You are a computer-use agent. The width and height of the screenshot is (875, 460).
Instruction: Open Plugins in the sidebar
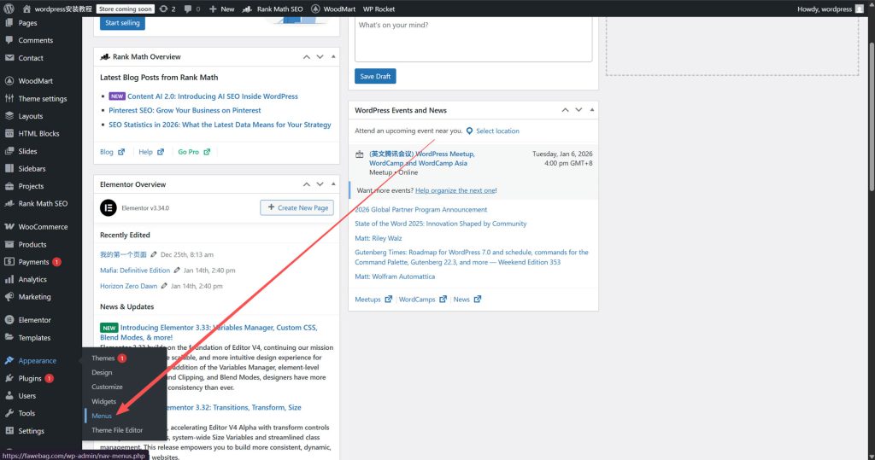tap(30, 378)
